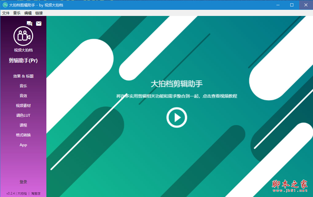Screen dimensions: 313x197
Task: Open the 淘宝店 store link
Action: tap(36, 193)
